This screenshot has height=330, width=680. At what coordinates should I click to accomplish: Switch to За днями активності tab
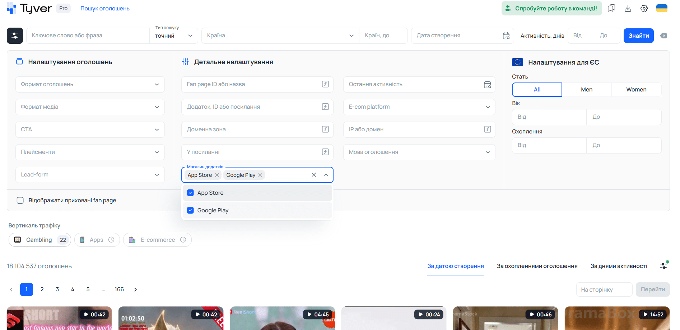point(619,266)
